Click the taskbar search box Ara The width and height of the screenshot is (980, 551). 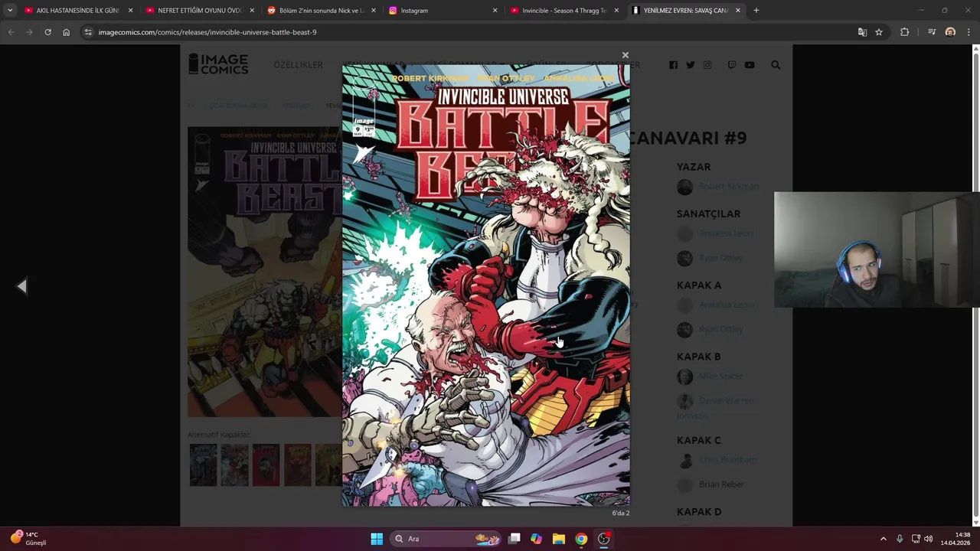tap(447, 539)
